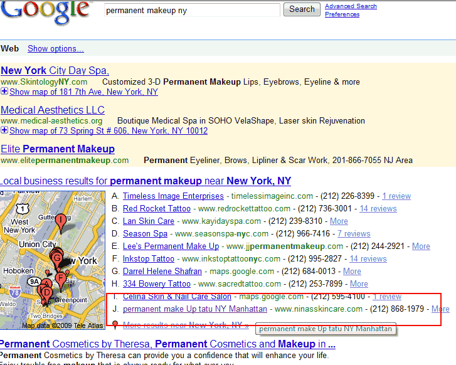Image resolution: width=456 pixels, height=365 pixels.
Task: Click More for 334 Bowery Tattoo
Action: point(359,283)
